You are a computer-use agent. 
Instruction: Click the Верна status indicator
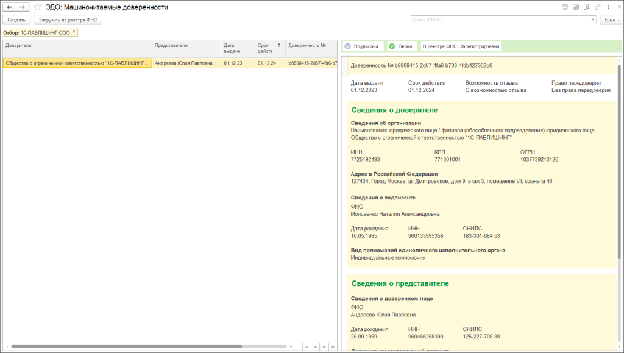click(x=401, y=46)
